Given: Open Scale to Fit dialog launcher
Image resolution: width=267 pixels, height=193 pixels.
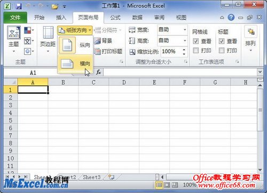Looking at the screenshot, I should click(186, 61).
